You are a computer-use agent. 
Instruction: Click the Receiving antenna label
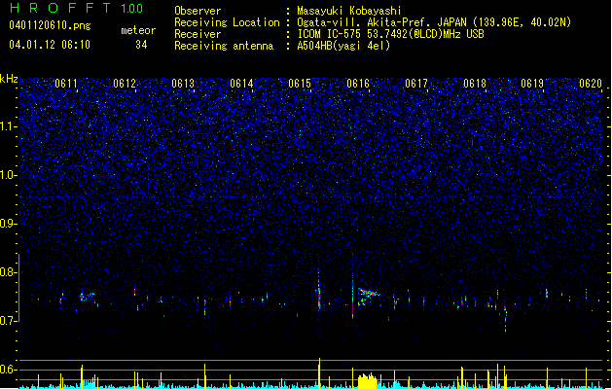[224, 46]
